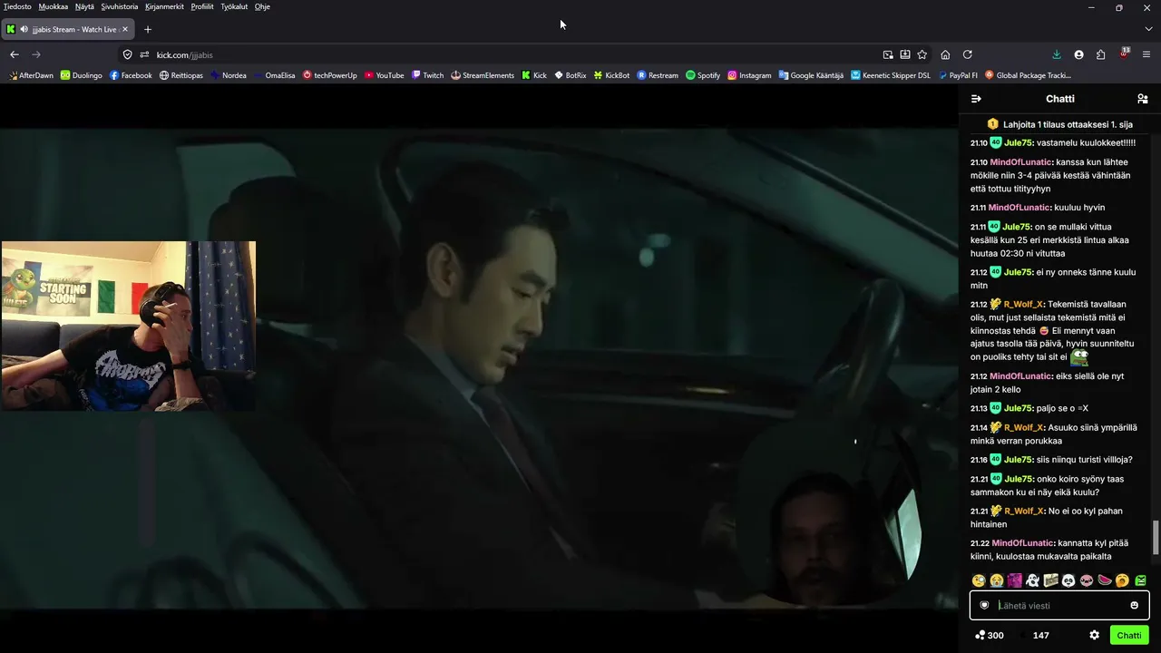Click the gift subscription leaderboard banner
1161x653 pixels.
pos(1059,124)
